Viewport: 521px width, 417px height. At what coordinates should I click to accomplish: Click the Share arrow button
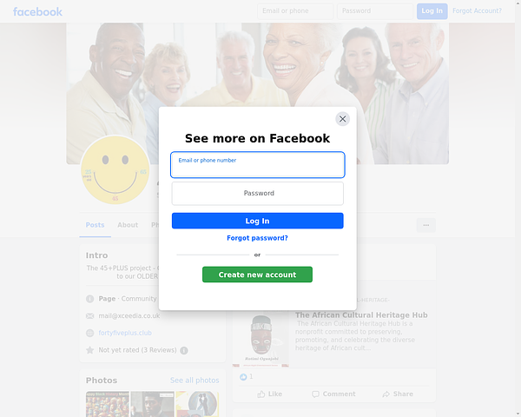click(398, 394)
